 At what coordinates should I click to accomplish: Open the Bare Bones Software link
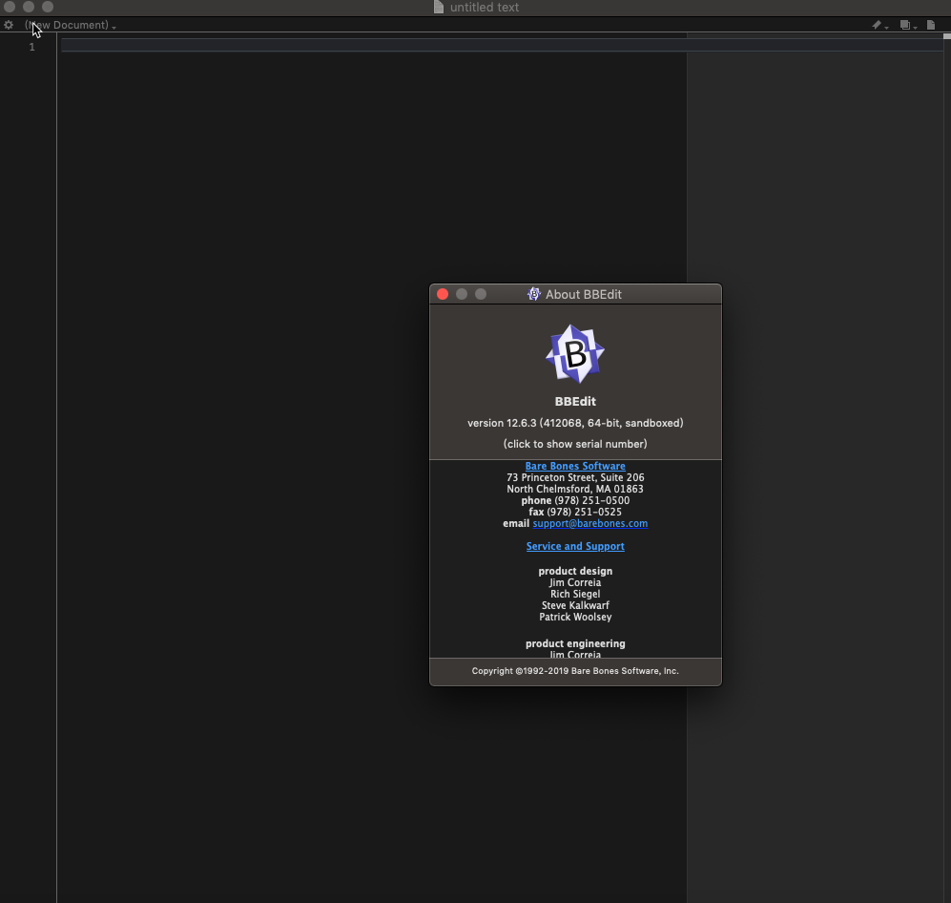pyautogui.click(x=575, y=466)
